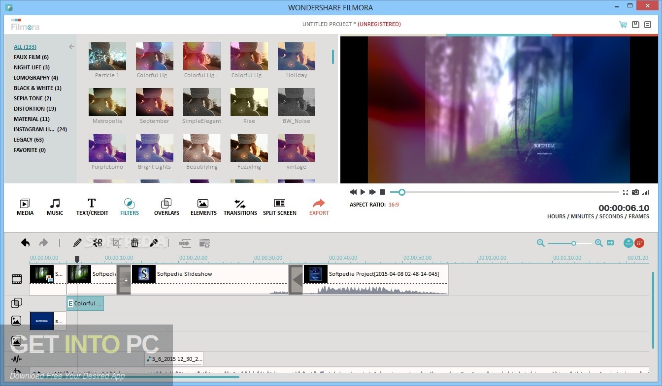The width and height of the screenshot is (662, 386).
Task: Adjust the timeline zoom slider
Action: click(x=574, y=243)
